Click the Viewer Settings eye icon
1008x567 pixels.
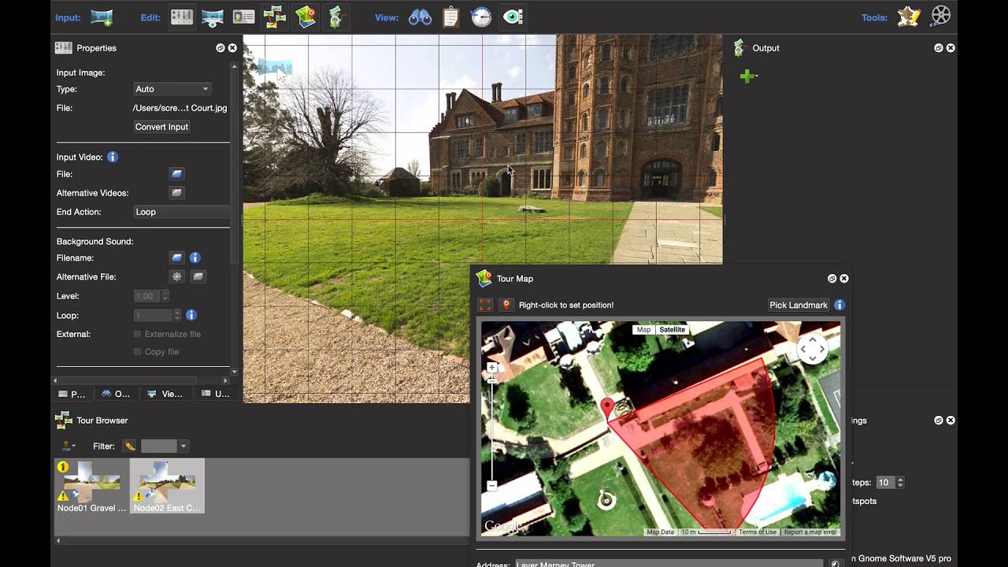coord(513,17)
